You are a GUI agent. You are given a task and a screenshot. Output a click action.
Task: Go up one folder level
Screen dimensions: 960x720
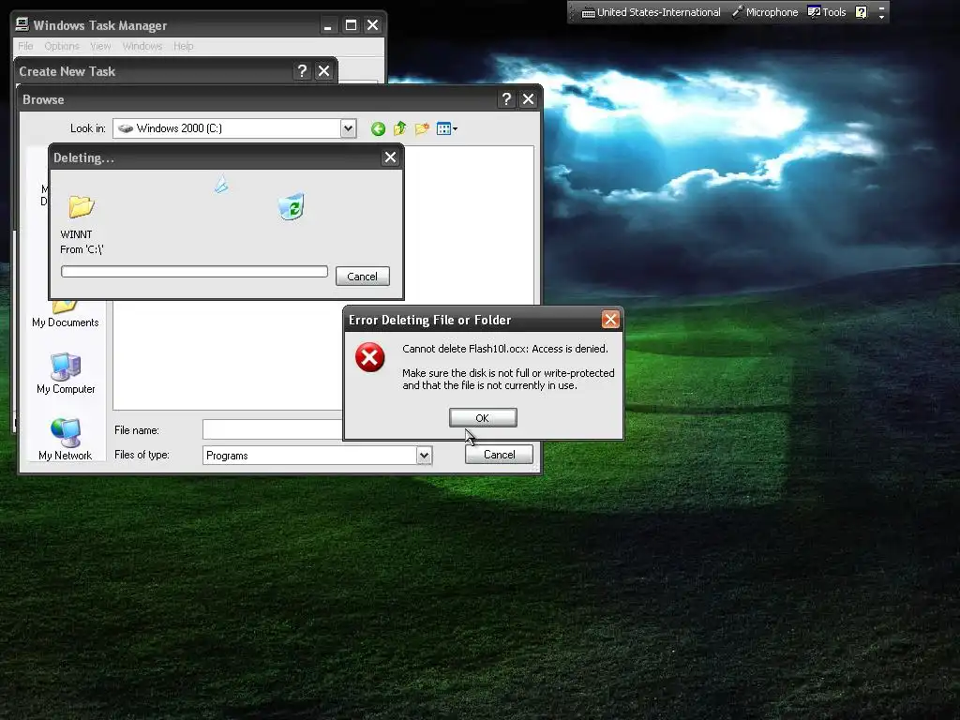[x=399, y=128]
